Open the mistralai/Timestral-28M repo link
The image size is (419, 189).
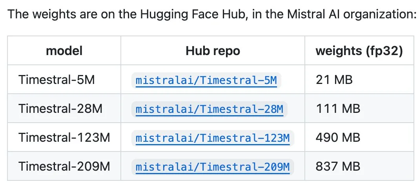pos(209,109)
